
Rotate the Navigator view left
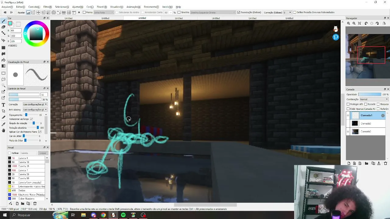tap(366, 23)
